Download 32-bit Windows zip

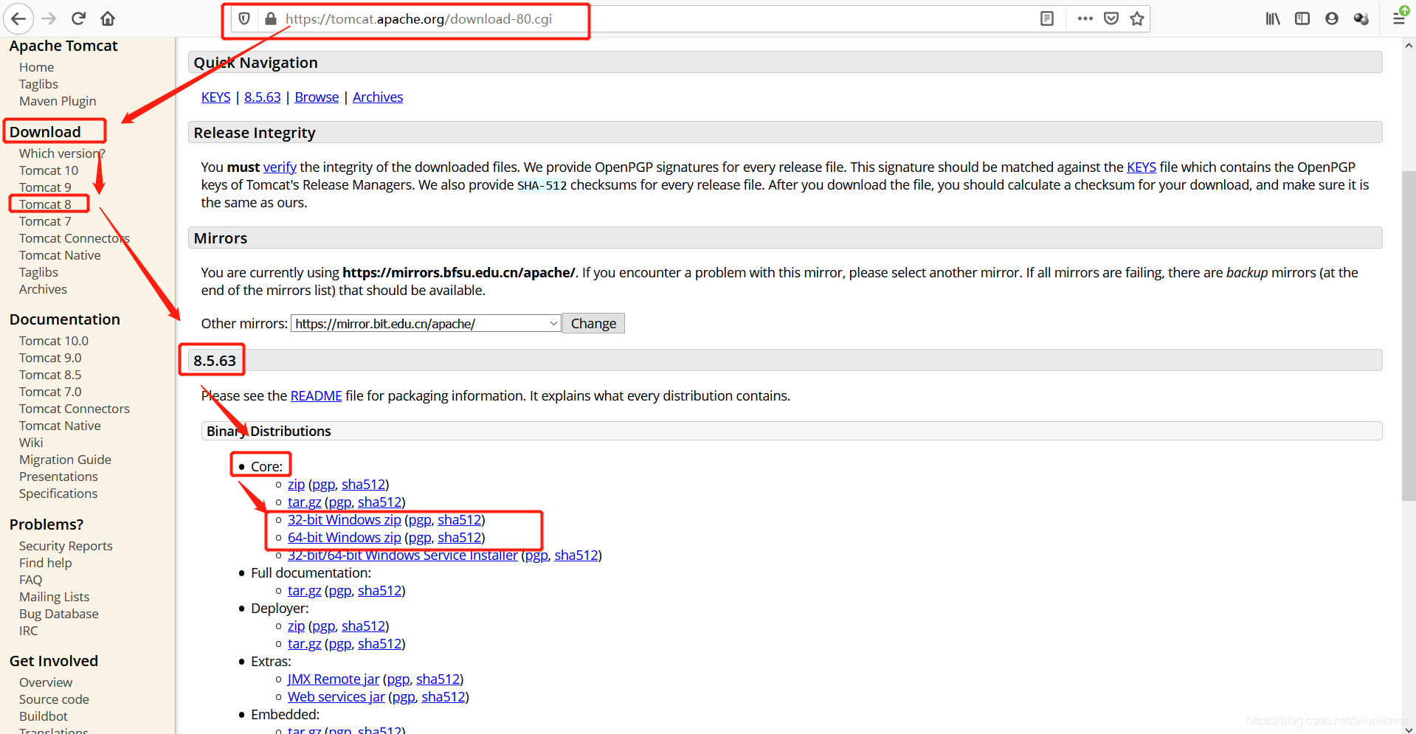click(x=345, y=520)
